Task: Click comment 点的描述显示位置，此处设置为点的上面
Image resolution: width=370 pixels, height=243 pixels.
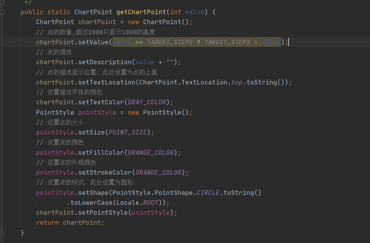Action: click(x=97, y=72)
